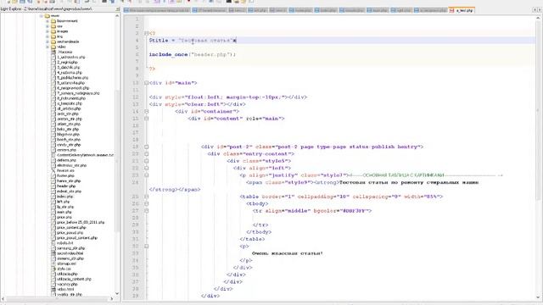Collapse div id="post-2" fold marker
The height and width of the screenshot is (305, 543).
[146, 147]
